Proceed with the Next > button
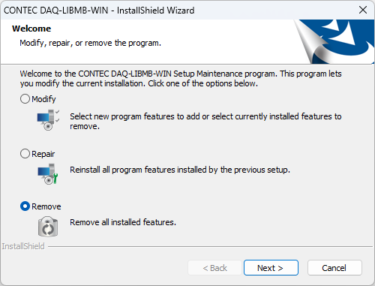Viewport: 375px width, 286px height. click(271, 268)
